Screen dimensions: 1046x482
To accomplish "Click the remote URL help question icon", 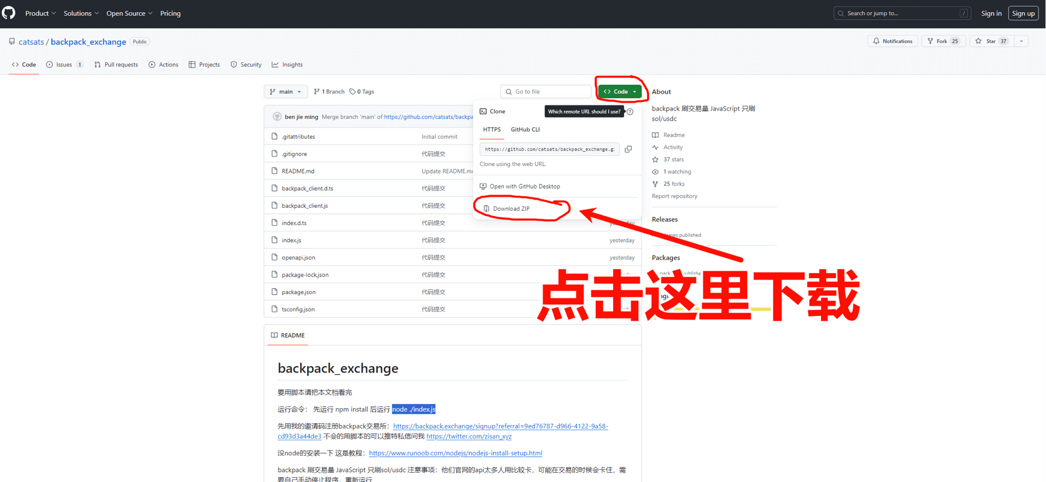I will (x=630, y=112).
